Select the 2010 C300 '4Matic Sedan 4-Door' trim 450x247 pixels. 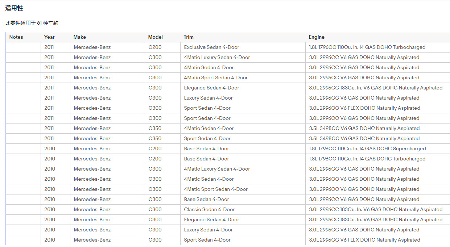[209, 179]
